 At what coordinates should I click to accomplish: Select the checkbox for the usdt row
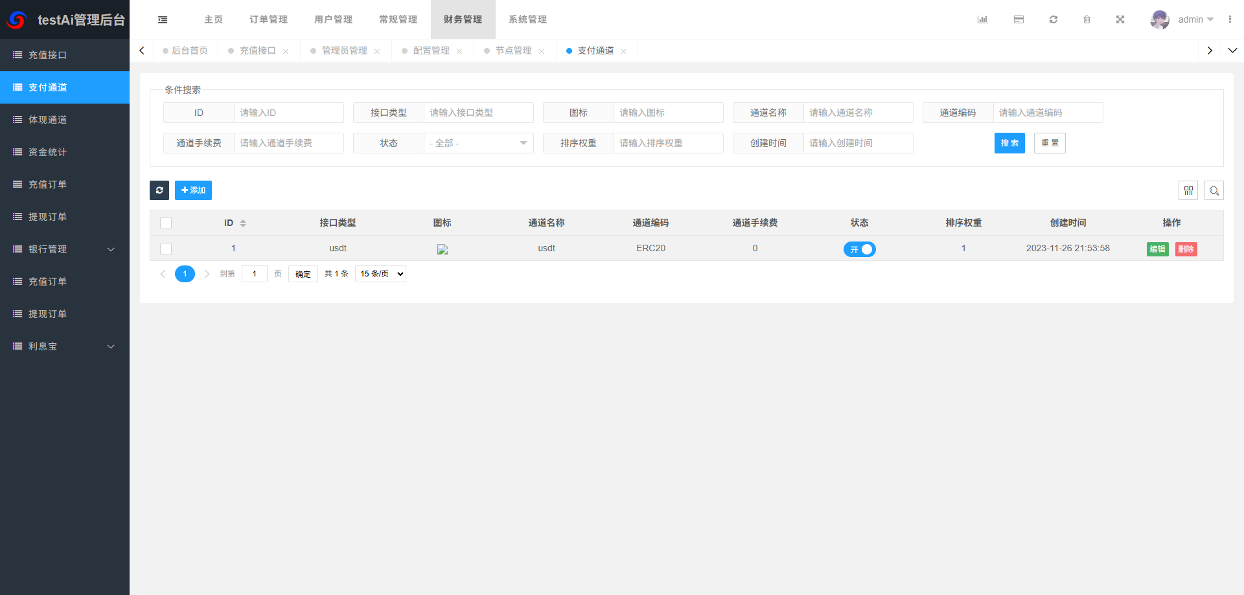pos(166,248)
